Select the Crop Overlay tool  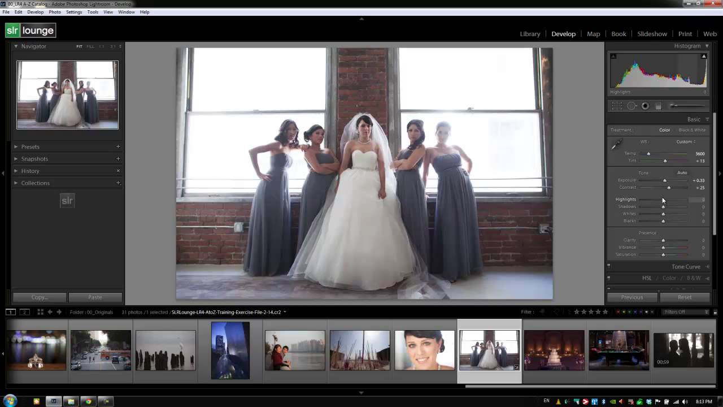[x=617, y=106]
